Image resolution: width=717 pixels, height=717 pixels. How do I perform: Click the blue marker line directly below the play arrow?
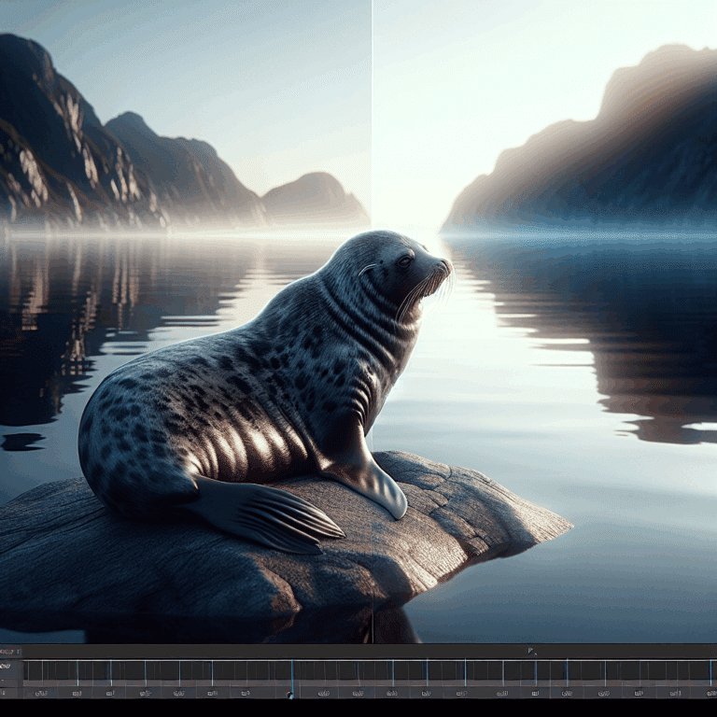tap(535, 670)
